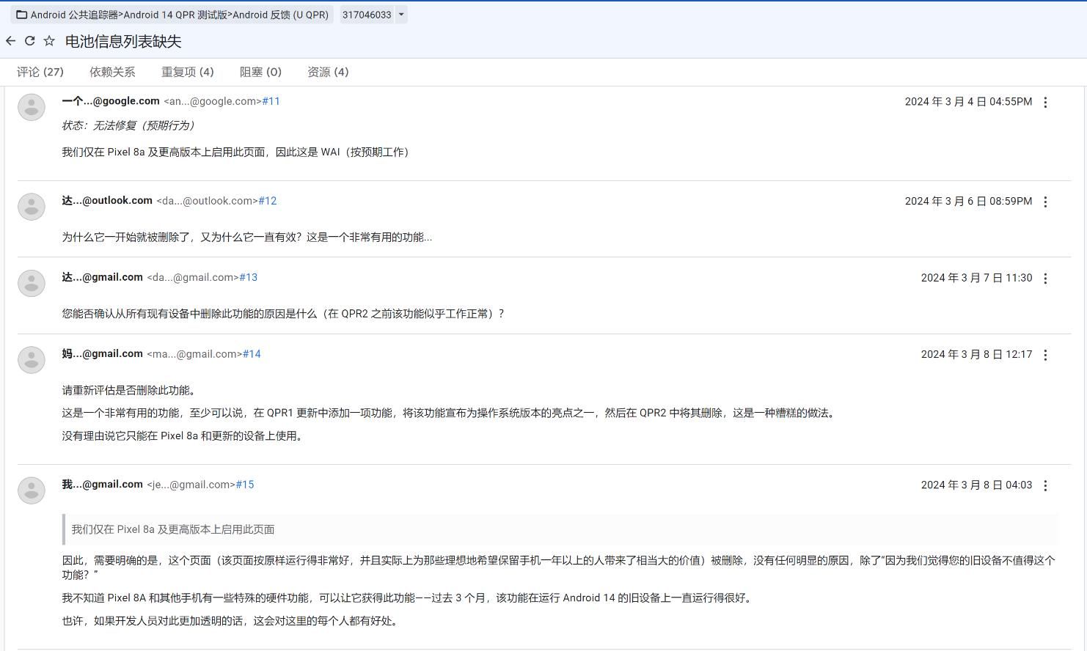Click email <an...@google.com> in comment #11
The width and height of the screenshot is (1087, 651).
(x=213, y=101)
